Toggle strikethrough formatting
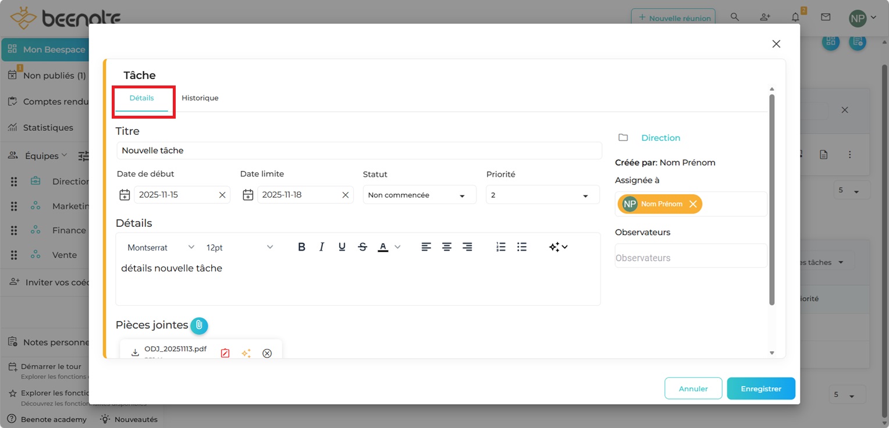This screenshot has width=889, height=428. [x=362, y=247]
